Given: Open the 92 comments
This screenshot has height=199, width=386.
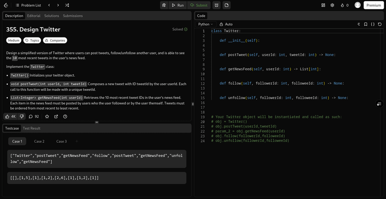Looking at the screenshot, I should point(34,116).
